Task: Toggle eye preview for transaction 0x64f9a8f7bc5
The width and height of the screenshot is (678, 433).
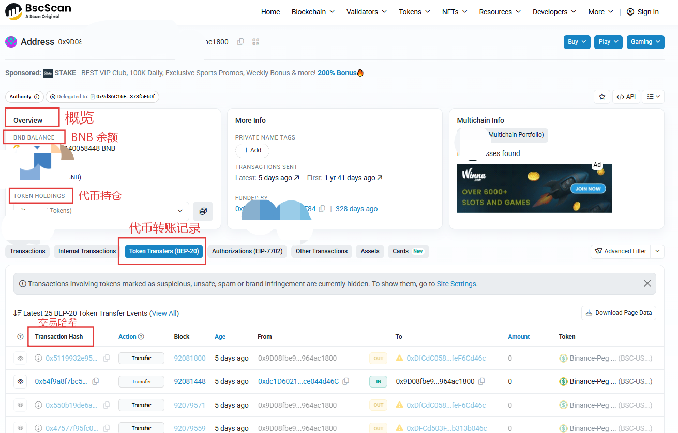Action: pos(20,381)
